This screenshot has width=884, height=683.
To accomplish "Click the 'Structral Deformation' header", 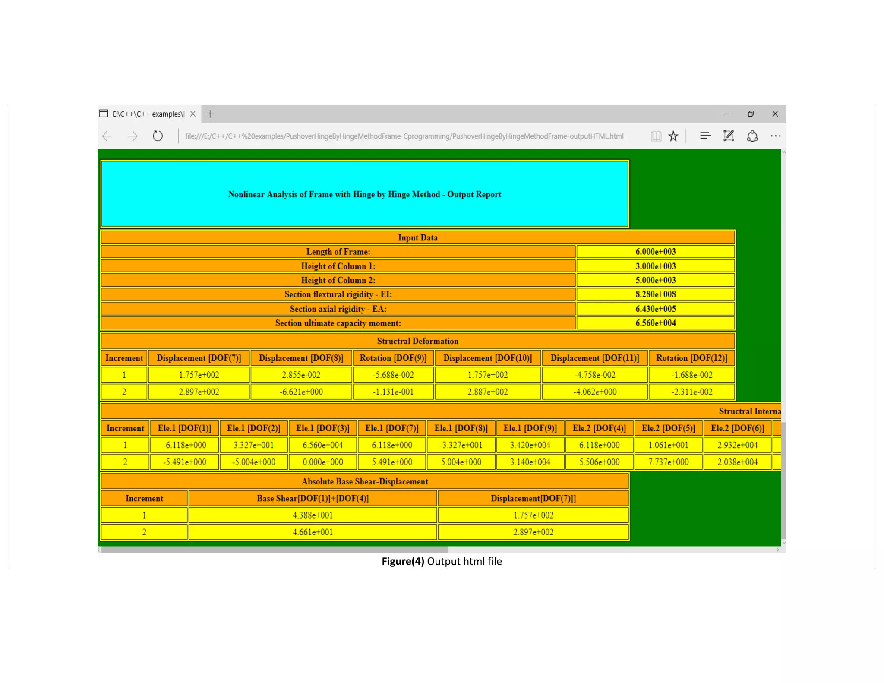I will [418, 341].
